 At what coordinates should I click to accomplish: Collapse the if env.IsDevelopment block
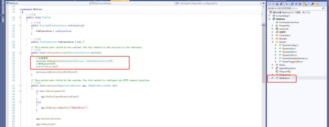tap(20, 91)
